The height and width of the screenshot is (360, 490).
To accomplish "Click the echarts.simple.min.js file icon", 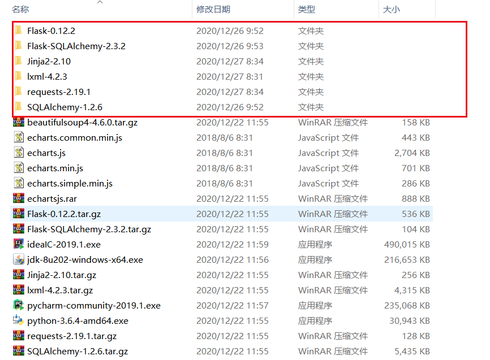I will pos(19,183).
